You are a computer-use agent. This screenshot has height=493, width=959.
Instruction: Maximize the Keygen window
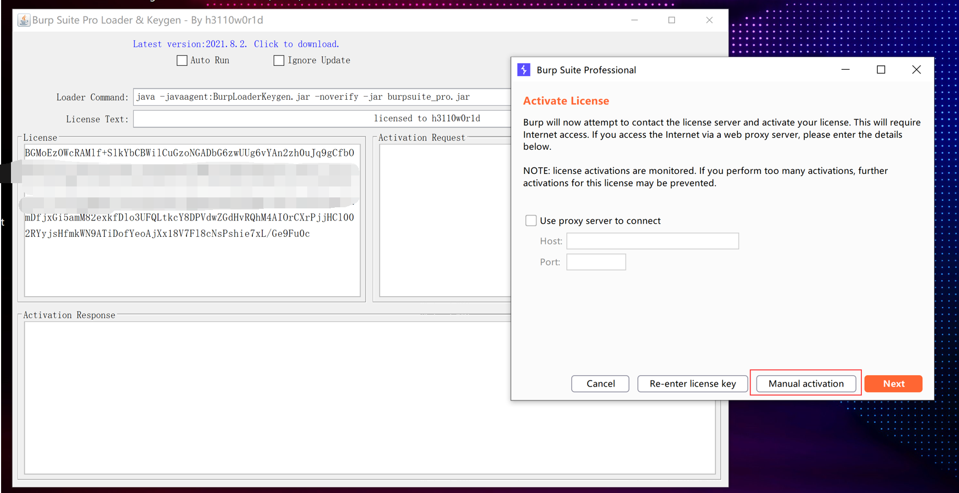click(x=672, y=20)
